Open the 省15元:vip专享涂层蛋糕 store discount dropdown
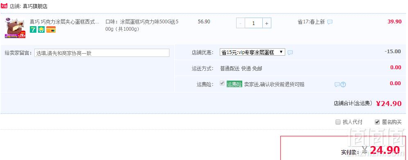Viewport: 408px width, 160px height. [252, 52]
